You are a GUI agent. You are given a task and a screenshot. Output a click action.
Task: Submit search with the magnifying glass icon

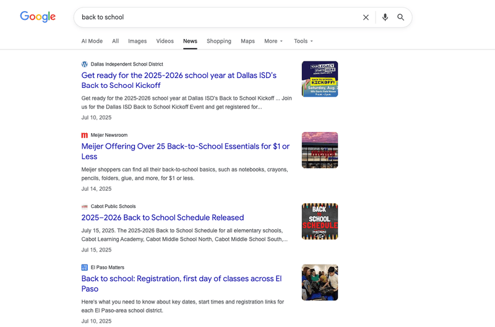coord(400,17)
